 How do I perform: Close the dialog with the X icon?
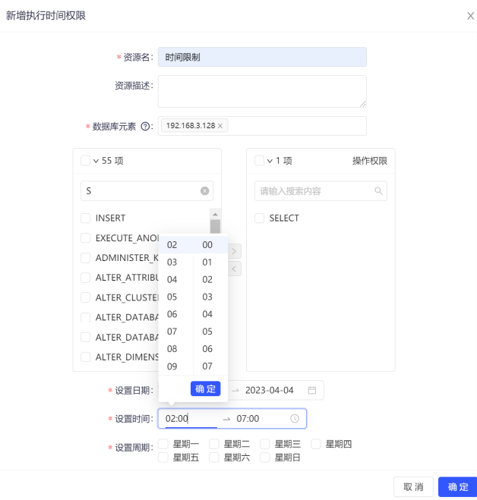click(x=470, y=16)
